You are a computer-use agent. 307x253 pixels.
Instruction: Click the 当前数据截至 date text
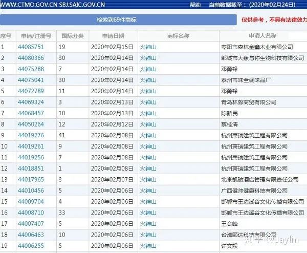[x=252, y=5]
